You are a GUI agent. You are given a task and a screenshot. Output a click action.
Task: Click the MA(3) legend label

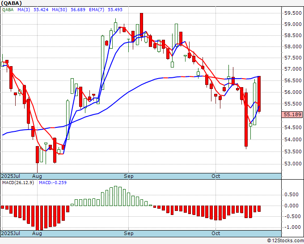[x=24, y=10]
